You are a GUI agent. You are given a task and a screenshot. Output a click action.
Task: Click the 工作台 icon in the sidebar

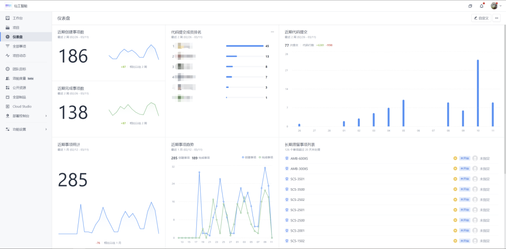[7, 18]
